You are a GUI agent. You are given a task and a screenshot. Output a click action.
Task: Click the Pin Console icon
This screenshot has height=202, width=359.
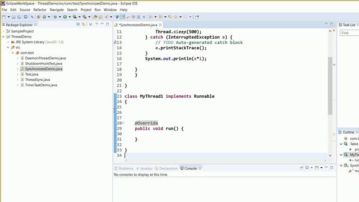pos(302,168)
